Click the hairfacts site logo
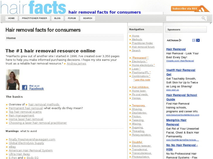The image size is (213, 159). point(33,8)
